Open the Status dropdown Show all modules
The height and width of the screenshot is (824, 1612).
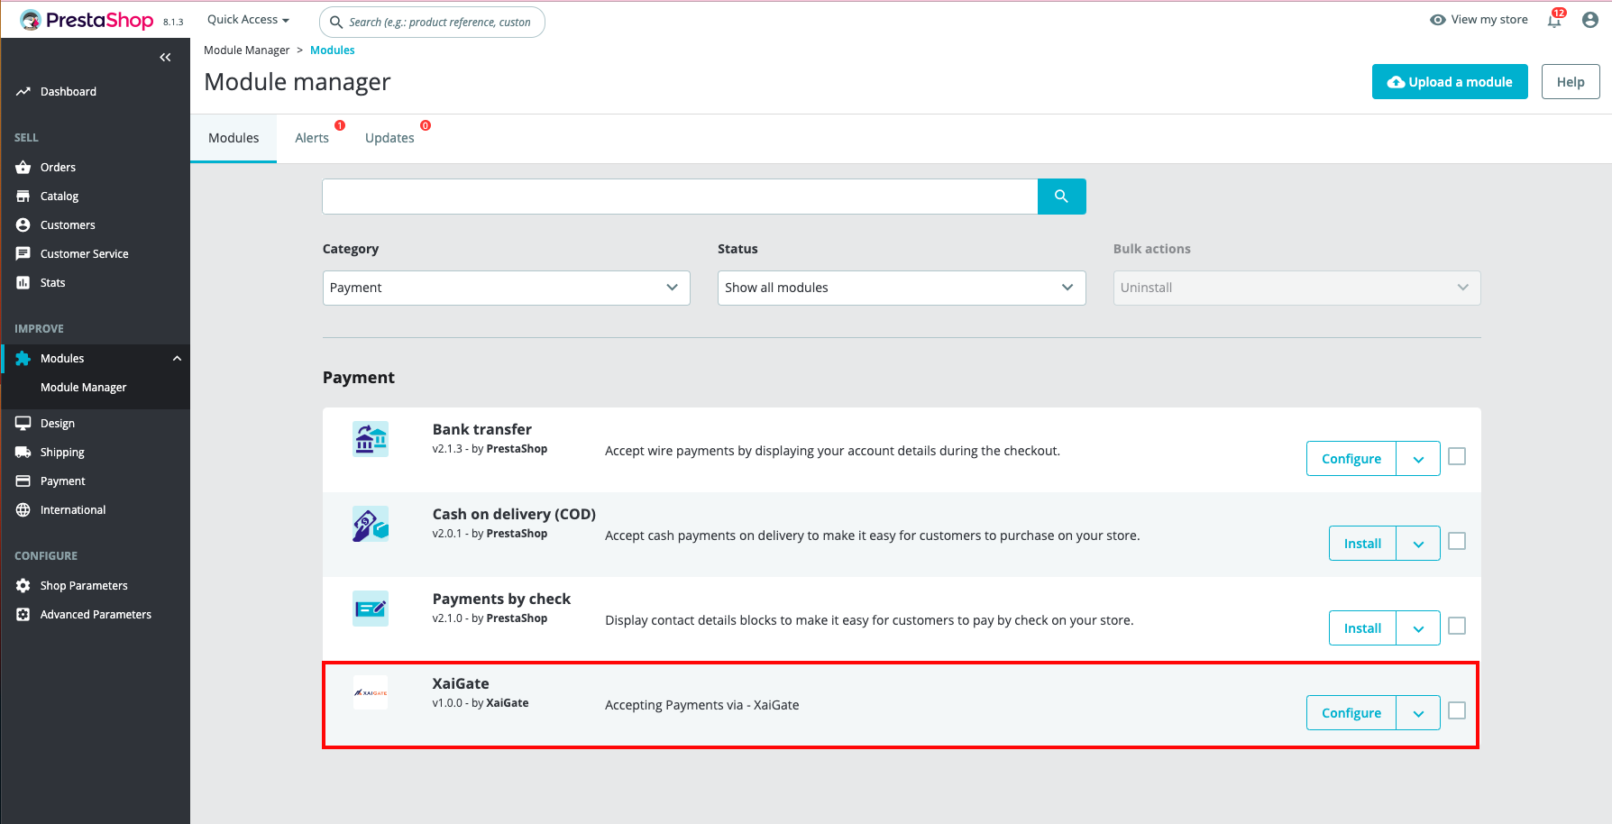point(902,288)
